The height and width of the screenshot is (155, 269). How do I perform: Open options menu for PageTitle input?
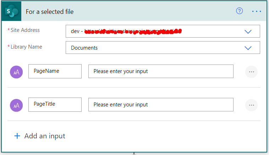(x=251, y=105)
